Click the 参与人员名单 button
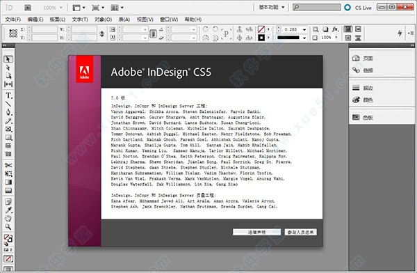The image size is (417, 273). click(301, 232)
